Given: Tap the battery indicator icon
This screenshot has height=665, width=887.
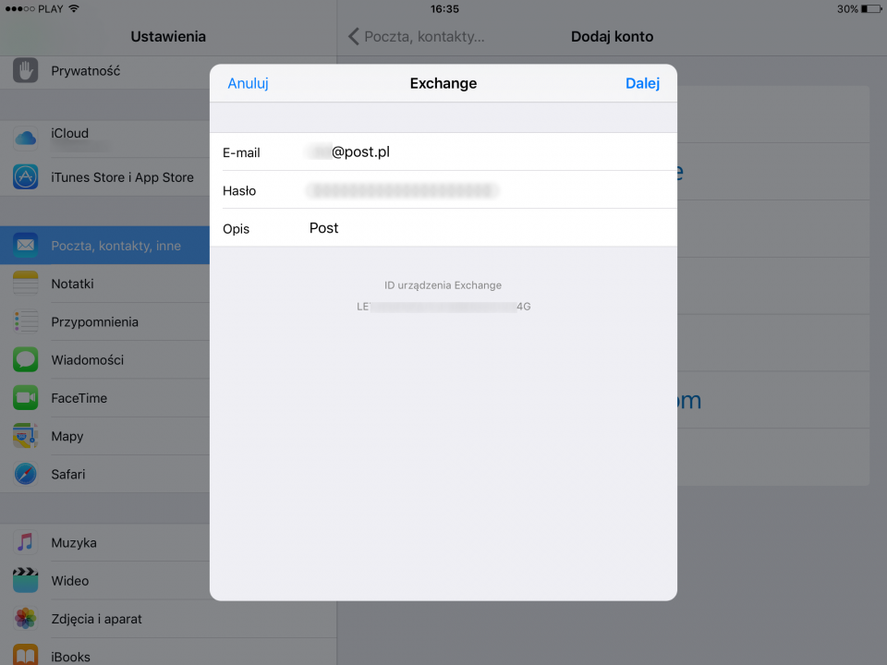Looking at the screenshot, I should [x=871, y=8].
